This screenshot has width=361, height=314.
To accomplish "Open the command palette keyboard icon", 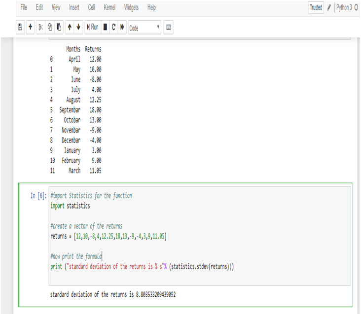I will [x=168, y=28].
